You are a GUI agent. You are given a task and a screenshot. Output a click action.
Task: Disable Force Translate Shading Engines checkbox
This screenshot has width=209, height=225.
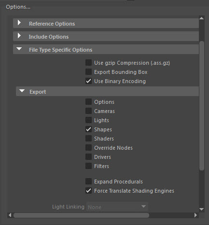(88, 191)
